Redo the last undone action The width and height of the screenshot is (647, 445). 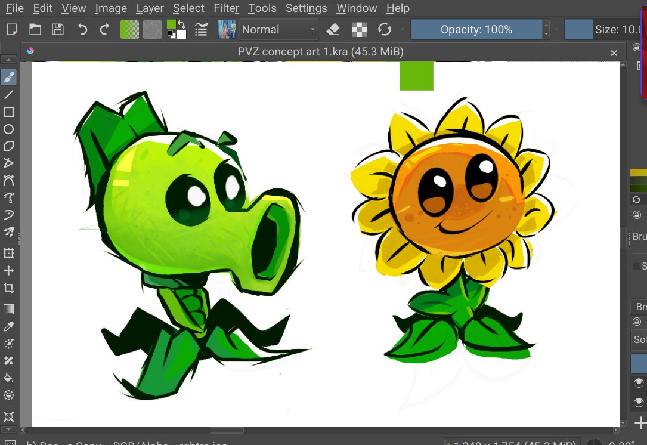[x=104, y=29]
